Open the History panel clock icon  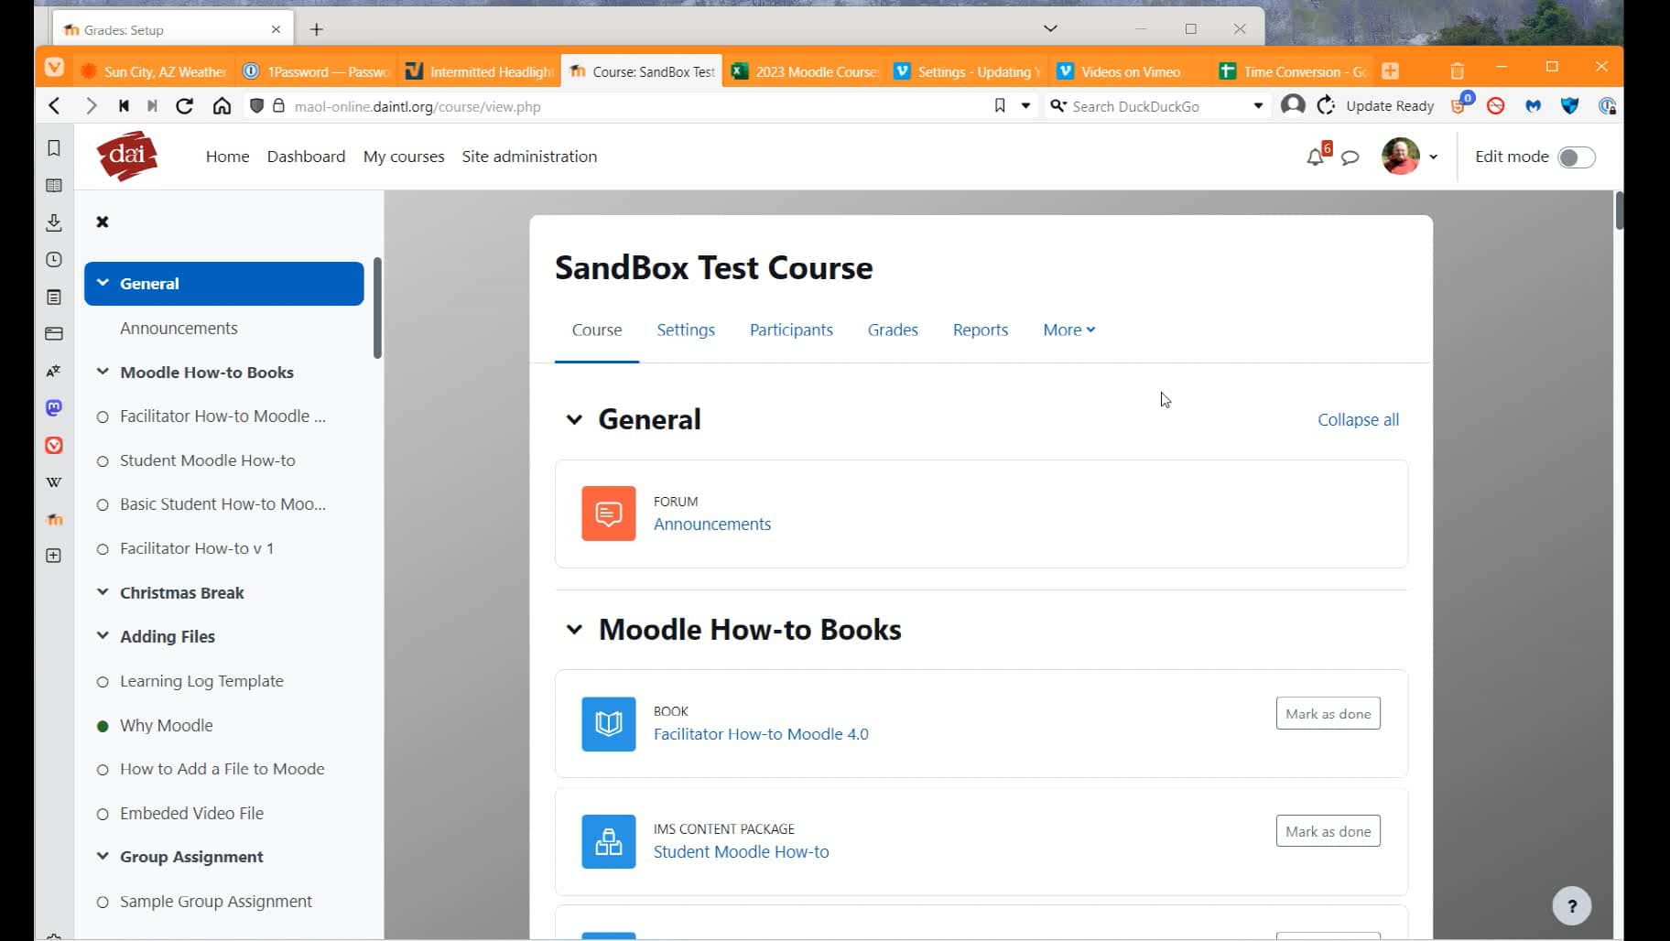(x=53, y=259)
